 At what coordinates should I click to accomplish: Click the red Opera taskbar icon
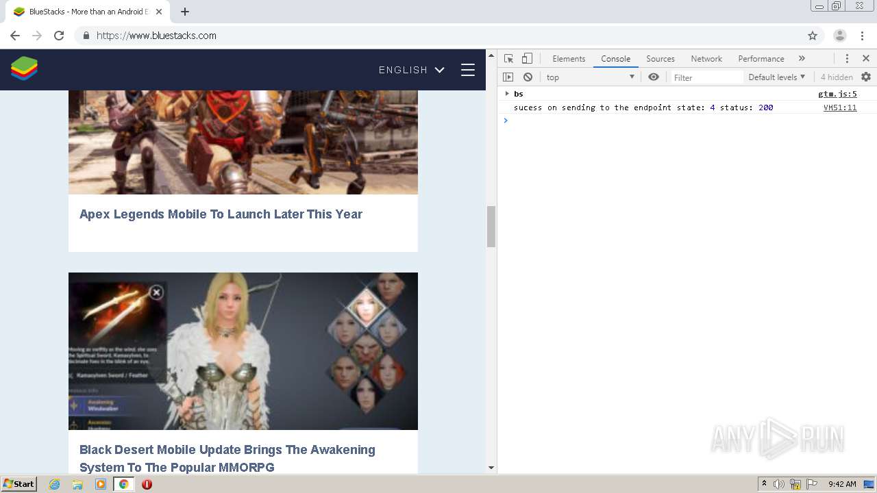point(147,484)
